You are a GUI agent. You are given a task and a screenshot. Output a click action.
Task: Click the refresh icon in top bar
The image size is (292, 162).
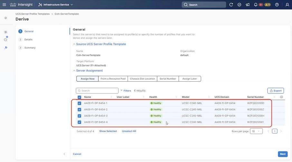(x=231, y=5)
